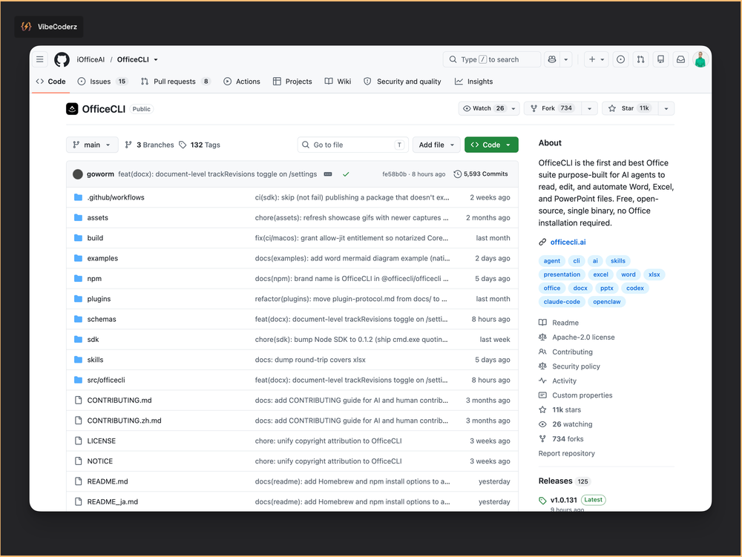Click the VibeCoderz logo badge
Image resolution: width=742 pixels, height=557 pixels.
[49, 27]
